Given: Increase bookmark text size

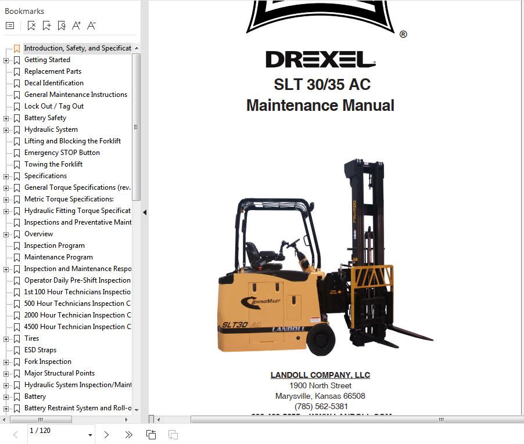Looking at the screenshot, I should pos(76,26).
